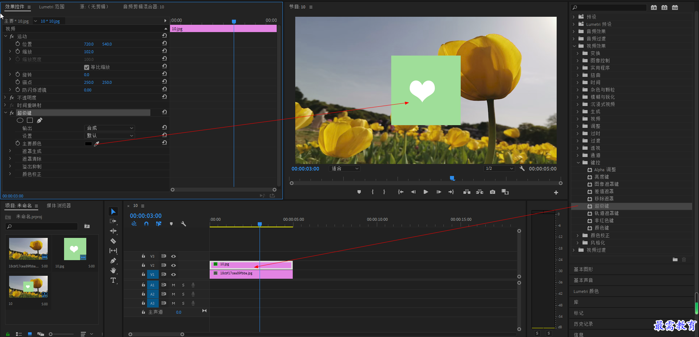Click the effects panel search field
Image resolution: width=699 pixels, height=337 pixels.
click(x=609, y=7)
